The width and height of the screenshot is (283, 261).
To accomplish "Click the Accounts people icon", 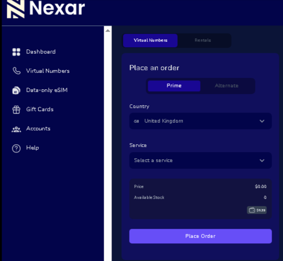I will tap(16, 129).
